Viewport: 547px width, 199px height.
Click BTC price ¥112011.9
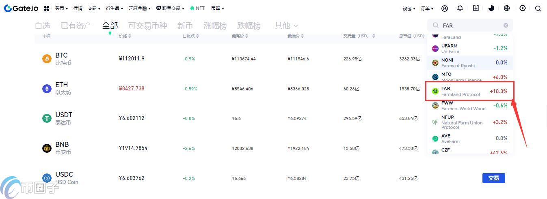point(132,59)
